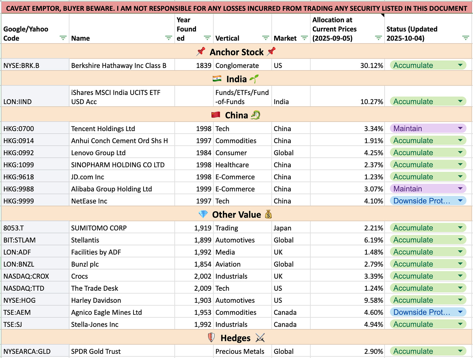Select the Other Value section header
Viewport: 473px width, 358px height.
click(x=236, y=214)
